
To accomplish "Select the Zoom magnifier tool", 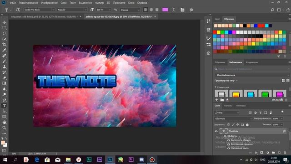I will pyautogui.click(x=4, y=128).
